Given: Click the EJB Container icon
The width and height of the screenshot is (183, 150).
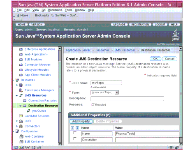Looking at the screenshot, I should point(21,141).
